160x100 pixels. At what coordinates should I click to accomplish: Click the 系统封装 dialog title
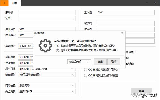point(39,33)
